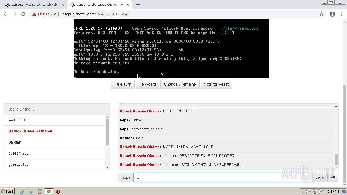Click the chat log scrollbar thumb

[x=336, y=159]
